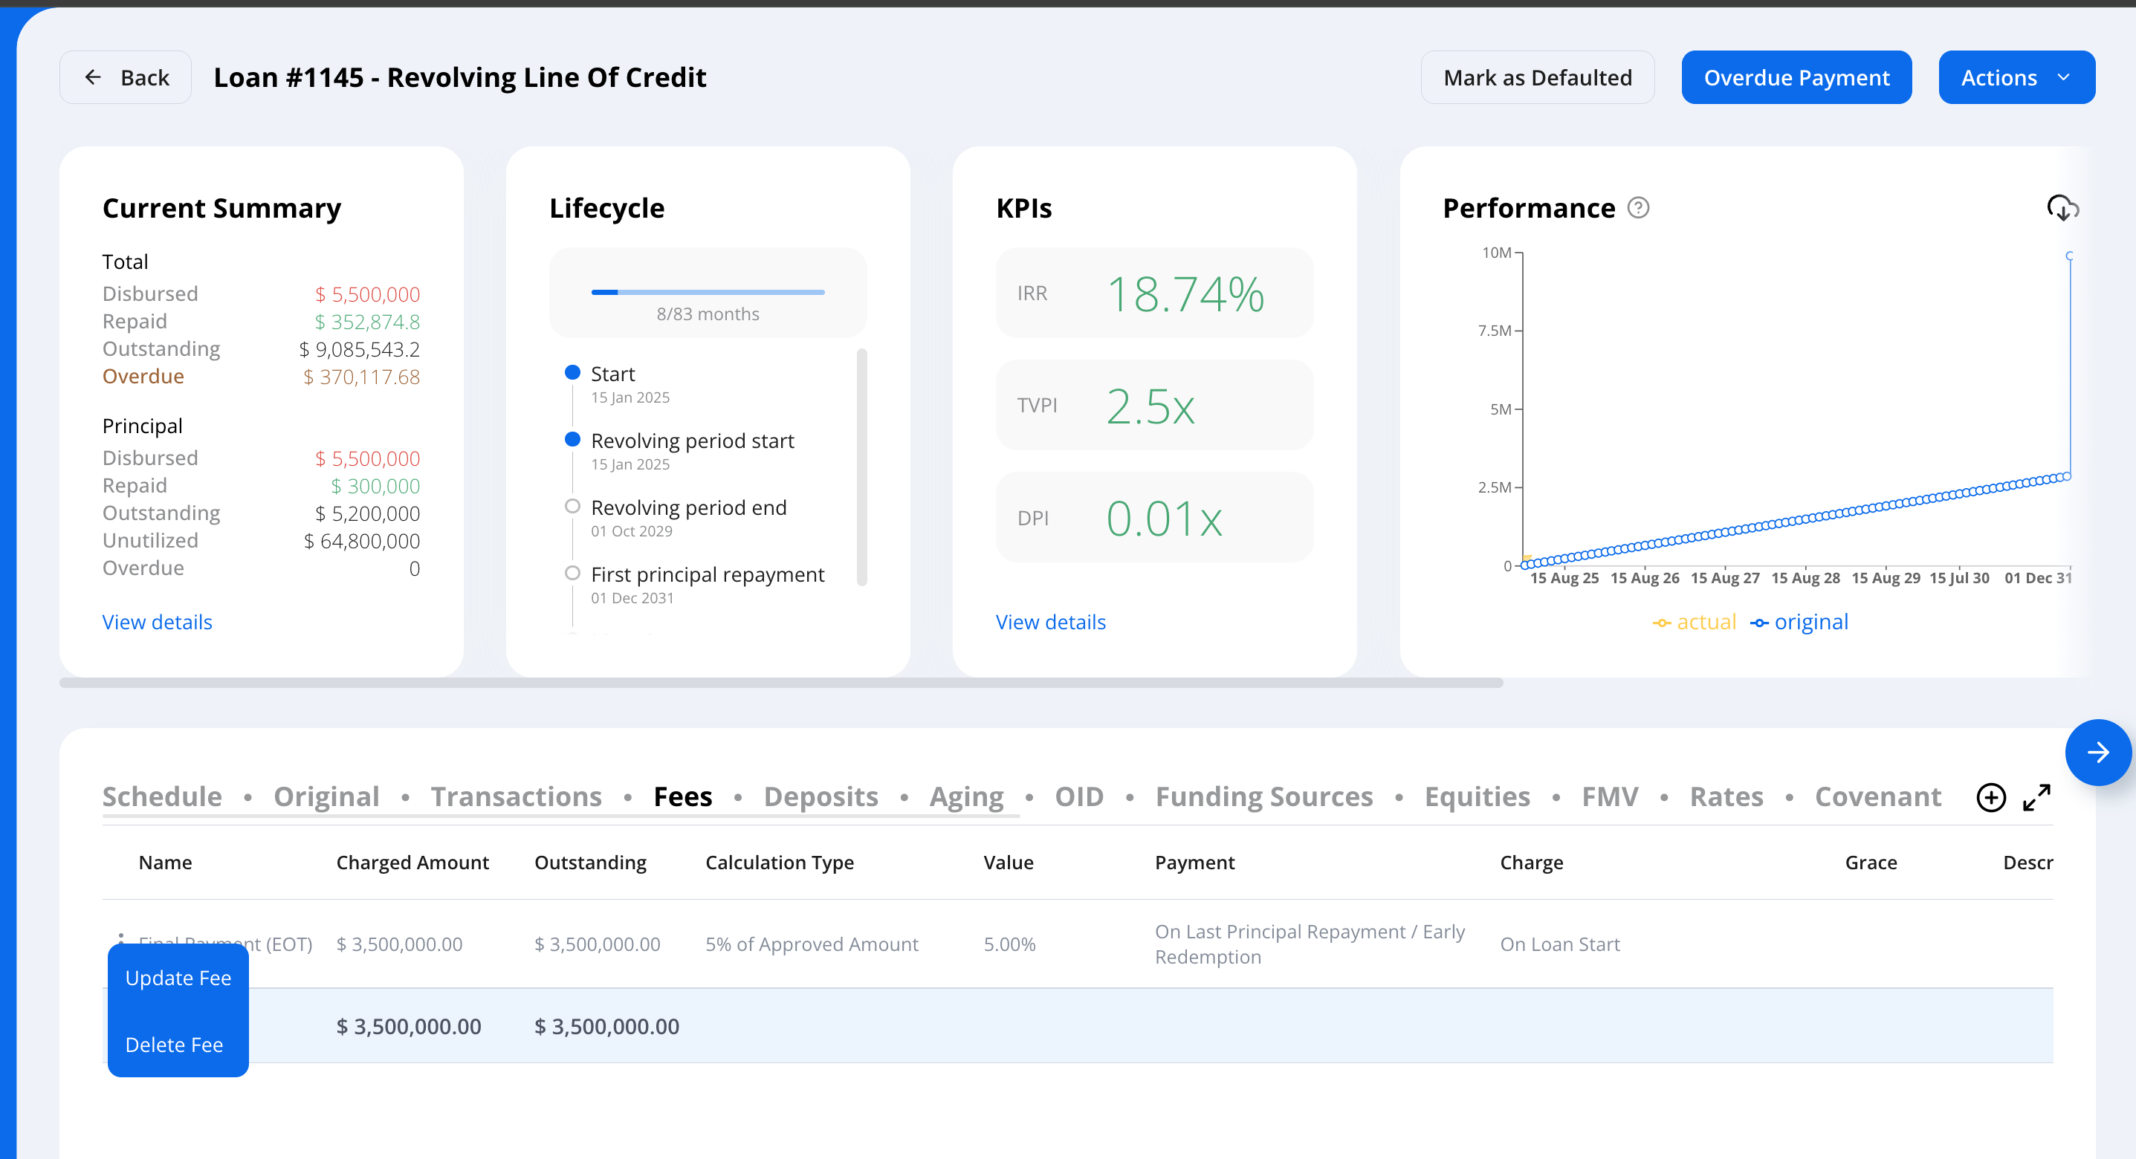Click the blue right-arrow floating button
Image resolution: width=2136 pixels, height=1159 pixels.
[x=2097, y=752]
